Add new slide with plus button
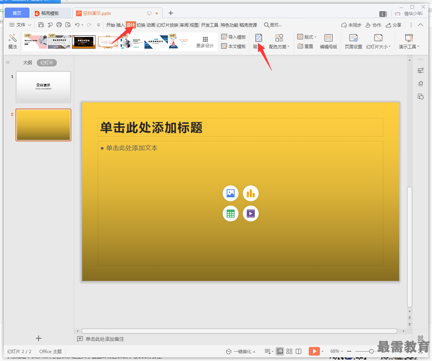Viewport: 432px width, 361px height. tap(39, 338)
